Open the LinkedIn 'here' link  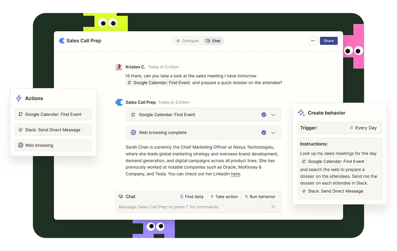click(x=235, y=174)
